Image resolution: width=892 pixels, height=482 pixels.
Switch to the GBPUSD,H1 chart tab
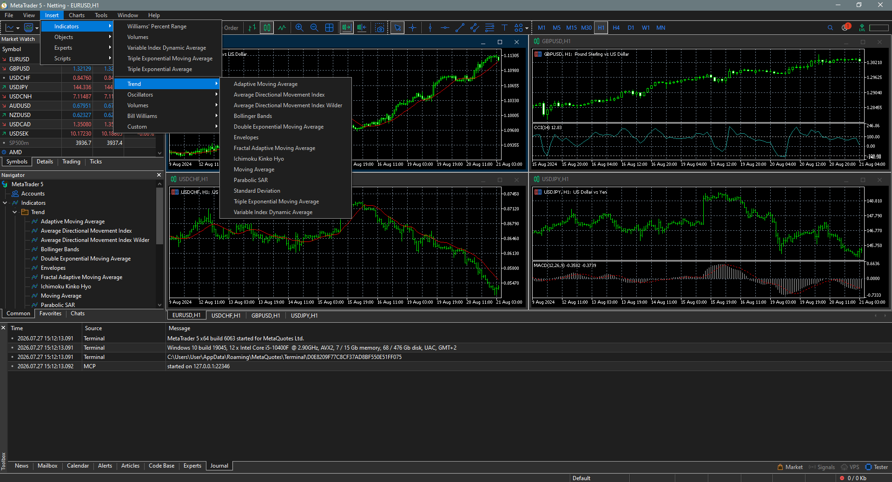pos(265,315)
